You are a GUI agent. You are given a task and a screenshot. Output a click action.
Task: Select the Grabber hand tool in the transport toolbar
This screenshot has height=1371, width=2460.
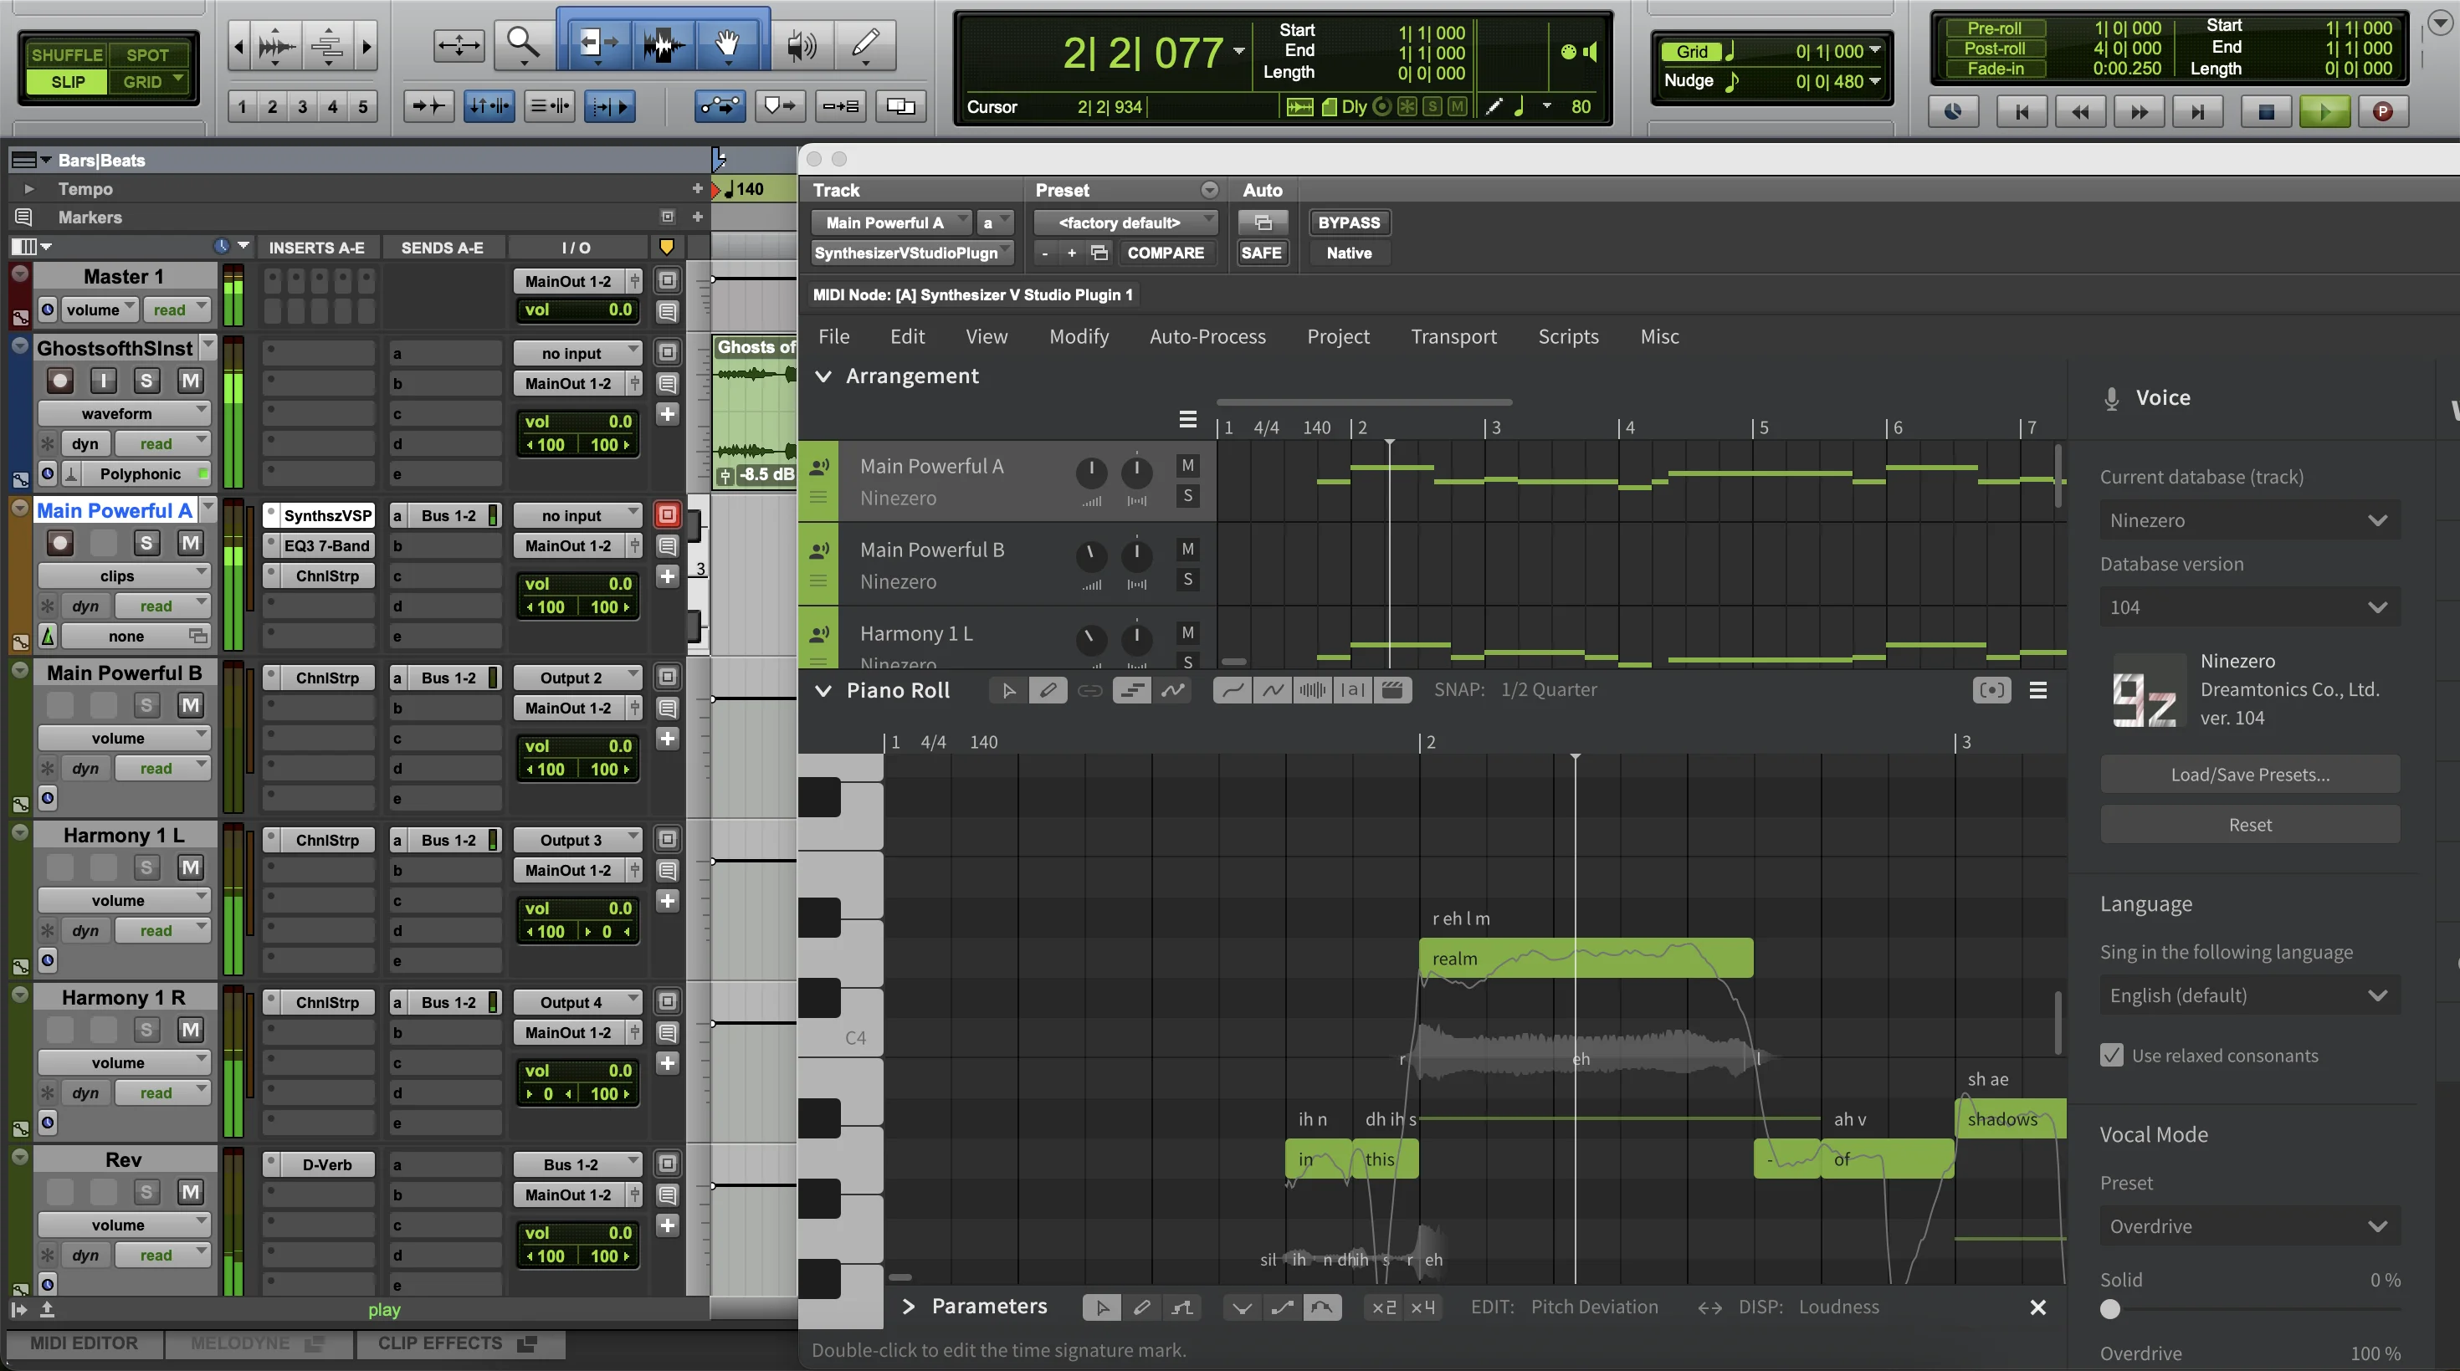tap(727, 44)
